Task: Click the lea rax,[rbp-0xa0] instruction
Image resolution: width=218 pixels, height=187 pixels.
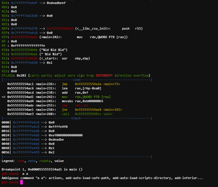Action: 82,89
